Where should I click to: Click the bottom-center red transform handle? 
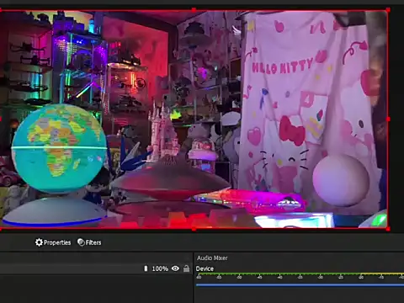pos(194,229)
